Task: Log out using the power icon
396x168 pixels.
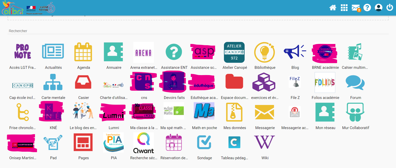Action: (x=389, y=8)
